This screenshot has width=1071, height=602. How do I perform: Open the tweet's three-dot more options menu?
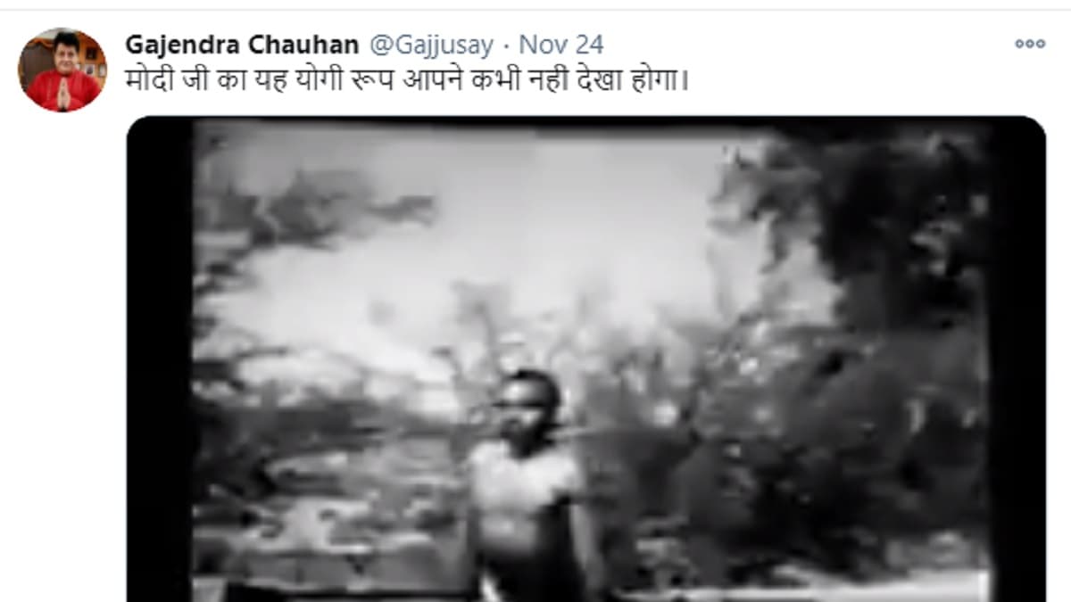click(1029, 44)
